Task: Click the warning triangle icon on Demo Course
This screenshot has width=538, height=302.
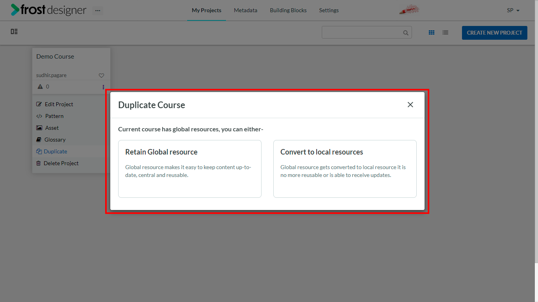Action: tap(40, 87)
